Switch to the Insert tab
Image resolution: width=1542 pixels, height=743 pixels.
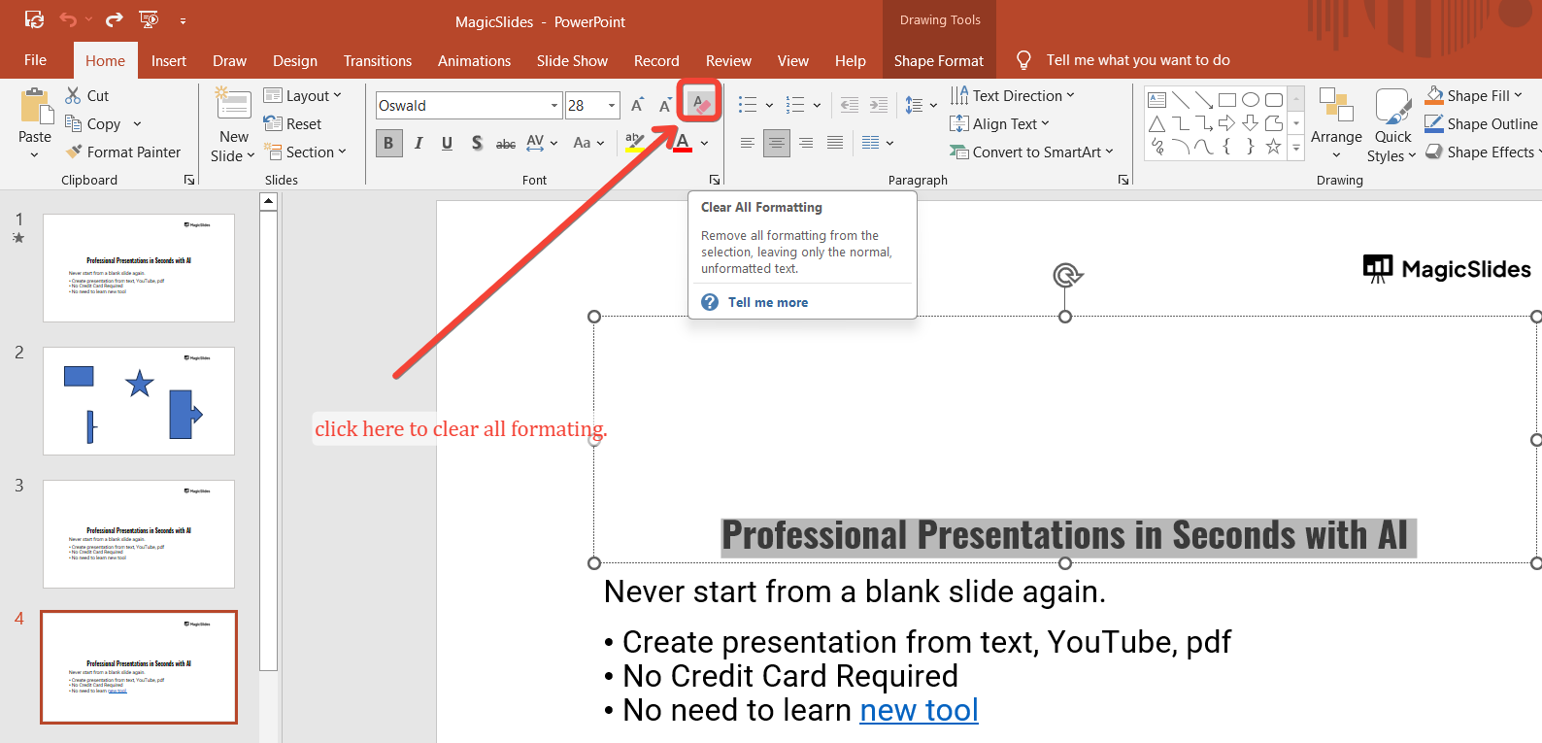(x=168, y=60)
